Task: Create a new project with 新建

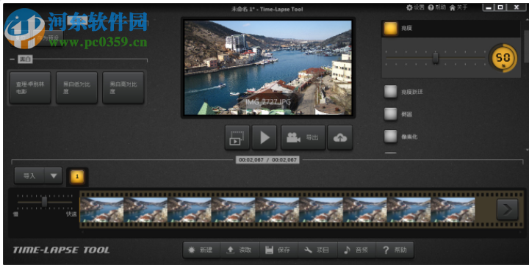Action: (x=202, y=250)
